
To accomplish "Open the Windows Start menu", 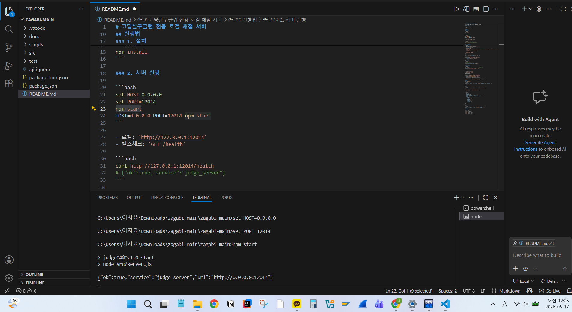I will pyautogui.click(x=131, y=304).
